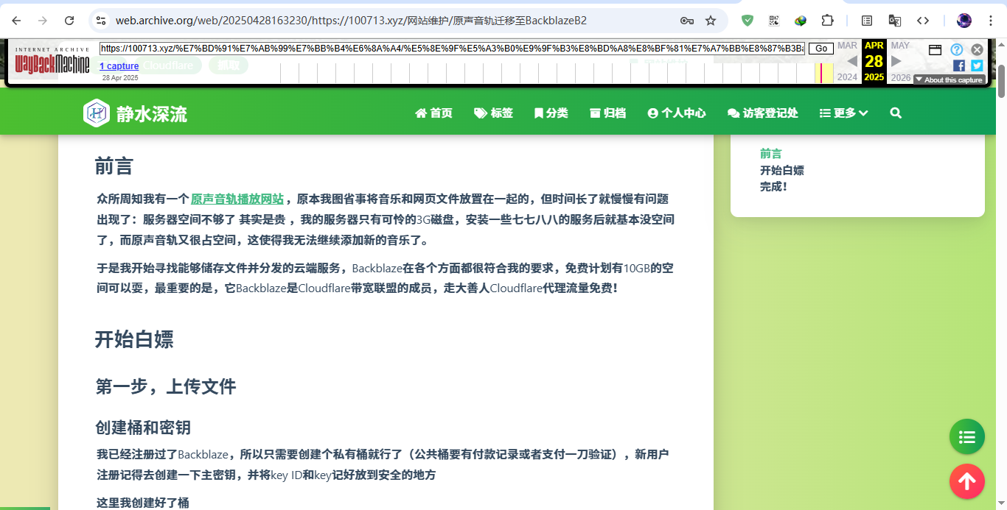Click the 这里我创建好了桶 text line
Viewport: 1007px width, 510px height.
click(x=143, y=503)
